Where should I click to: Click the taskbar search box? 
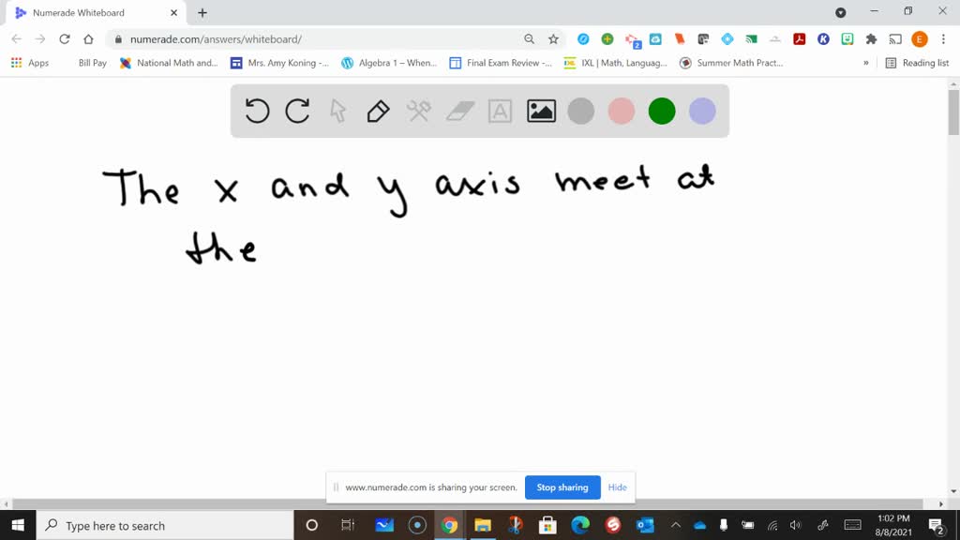click(x=165, y=525)
